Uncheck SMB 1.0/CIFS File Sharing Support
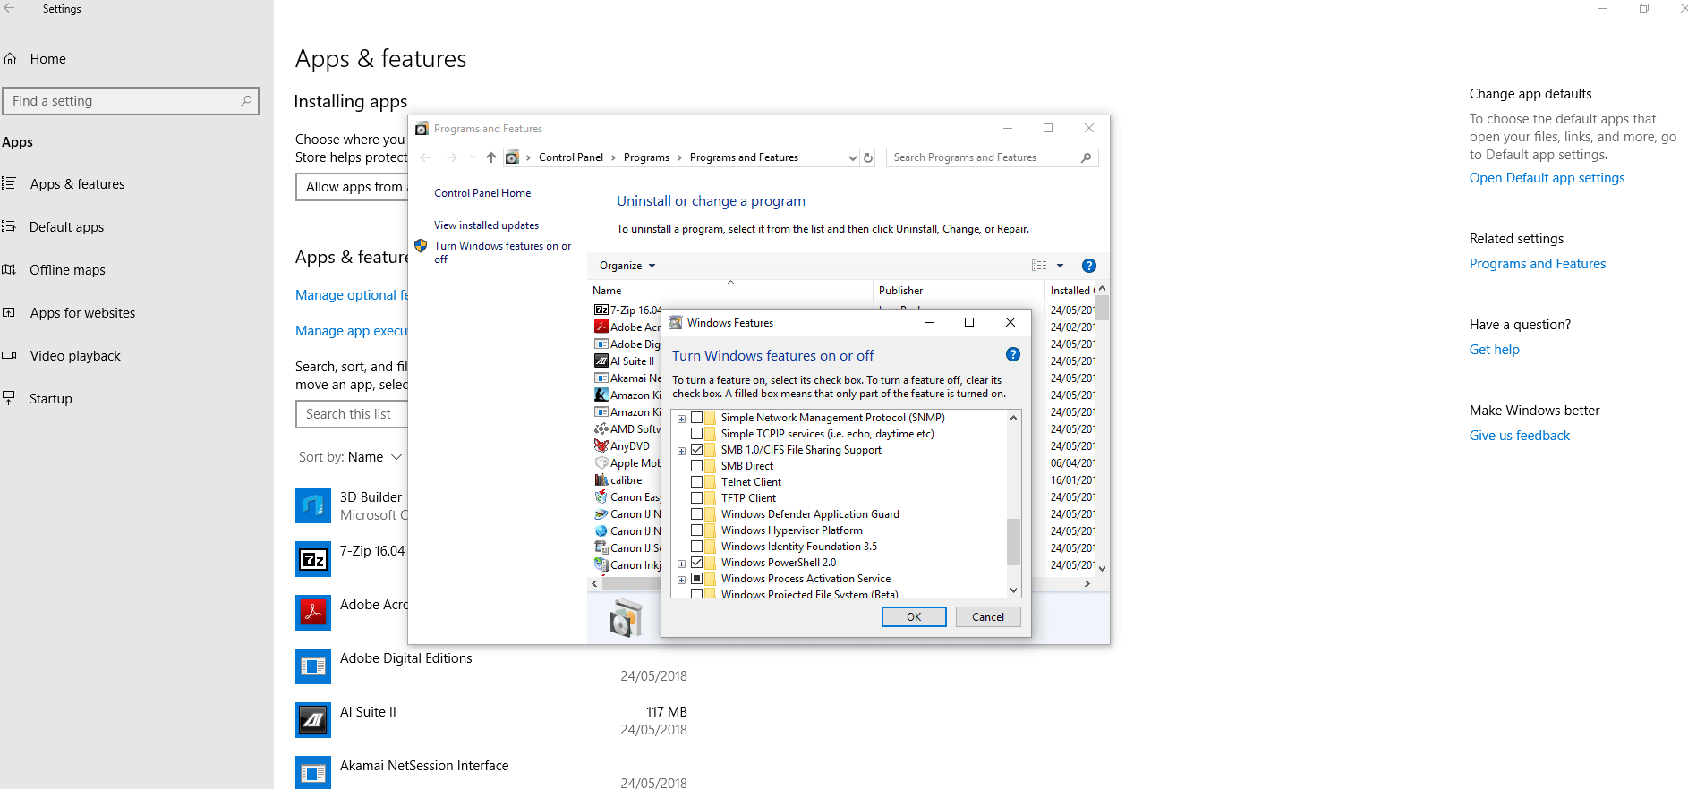Image resolution: width=1688 pixels, height=789 pixels. tap(696, 450)
